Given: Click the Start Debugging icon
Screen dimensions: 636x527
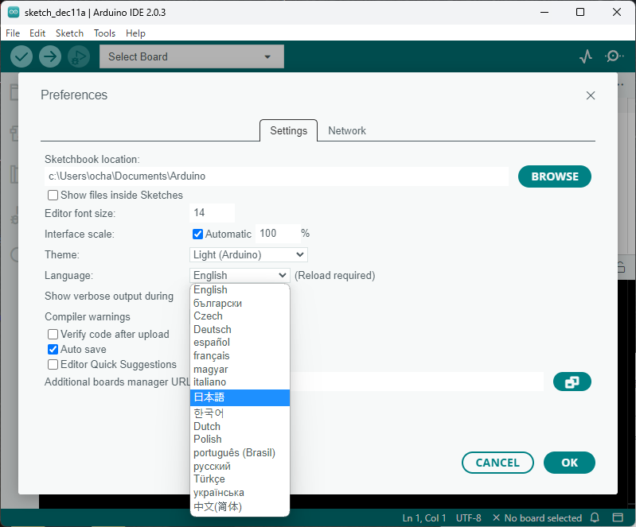Looking at the screenshot, I should 78,56.
